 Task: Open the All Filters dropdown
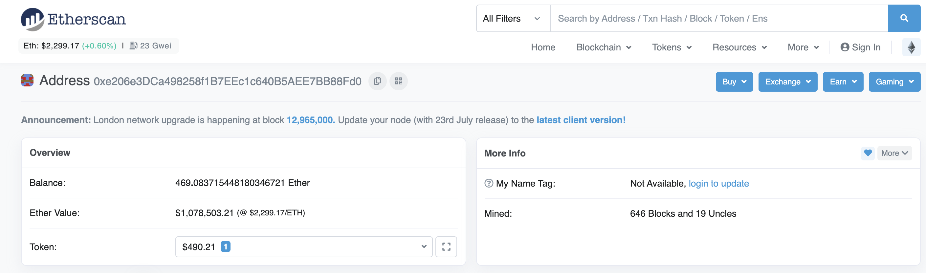(x=512, y=18)
